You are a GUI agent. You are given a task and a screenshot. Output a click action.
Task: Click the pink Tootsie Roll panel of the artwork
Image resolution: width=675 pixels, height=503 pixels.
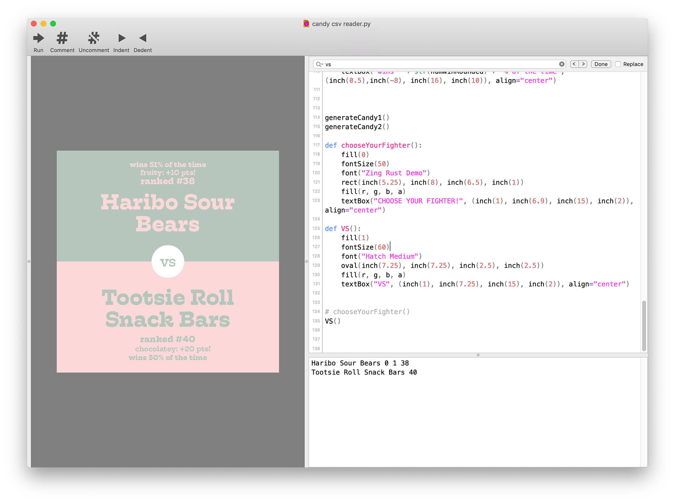168,318
